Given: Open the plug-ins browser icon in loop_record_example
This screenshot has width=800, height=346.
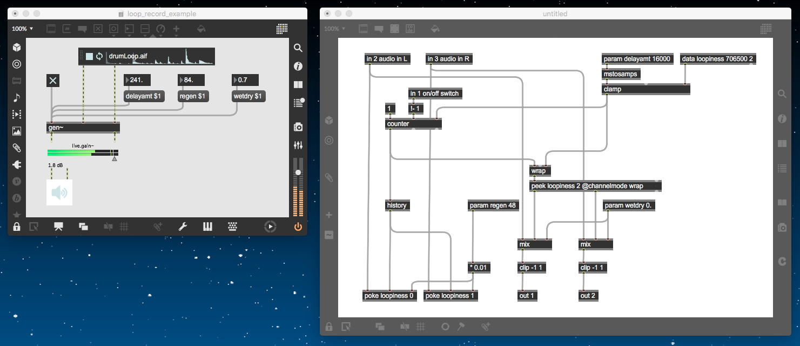Looking at the screenshot, I should pos(17,164).
